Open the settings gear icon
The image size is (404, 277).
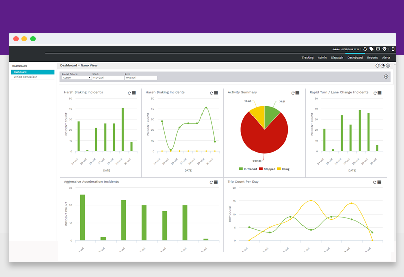point(384,49)
